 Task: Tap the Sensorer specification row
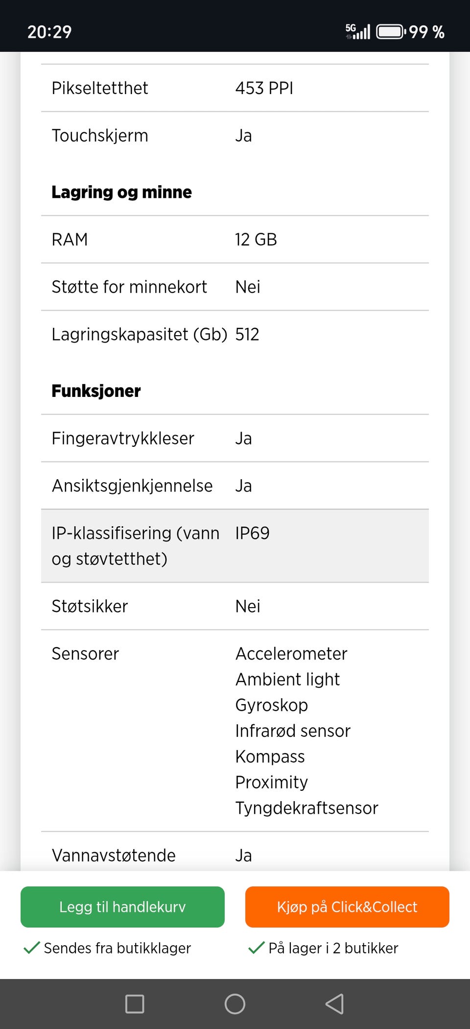[235, 730]
